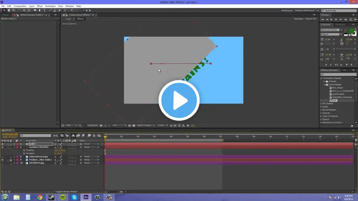358x201 pixels.
Task: Click the Windows Start button
Action: (5, 197)
